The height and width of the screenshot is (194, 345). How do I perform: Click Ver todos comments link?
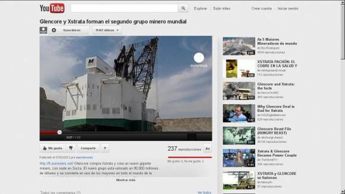[x=204, y=193]
